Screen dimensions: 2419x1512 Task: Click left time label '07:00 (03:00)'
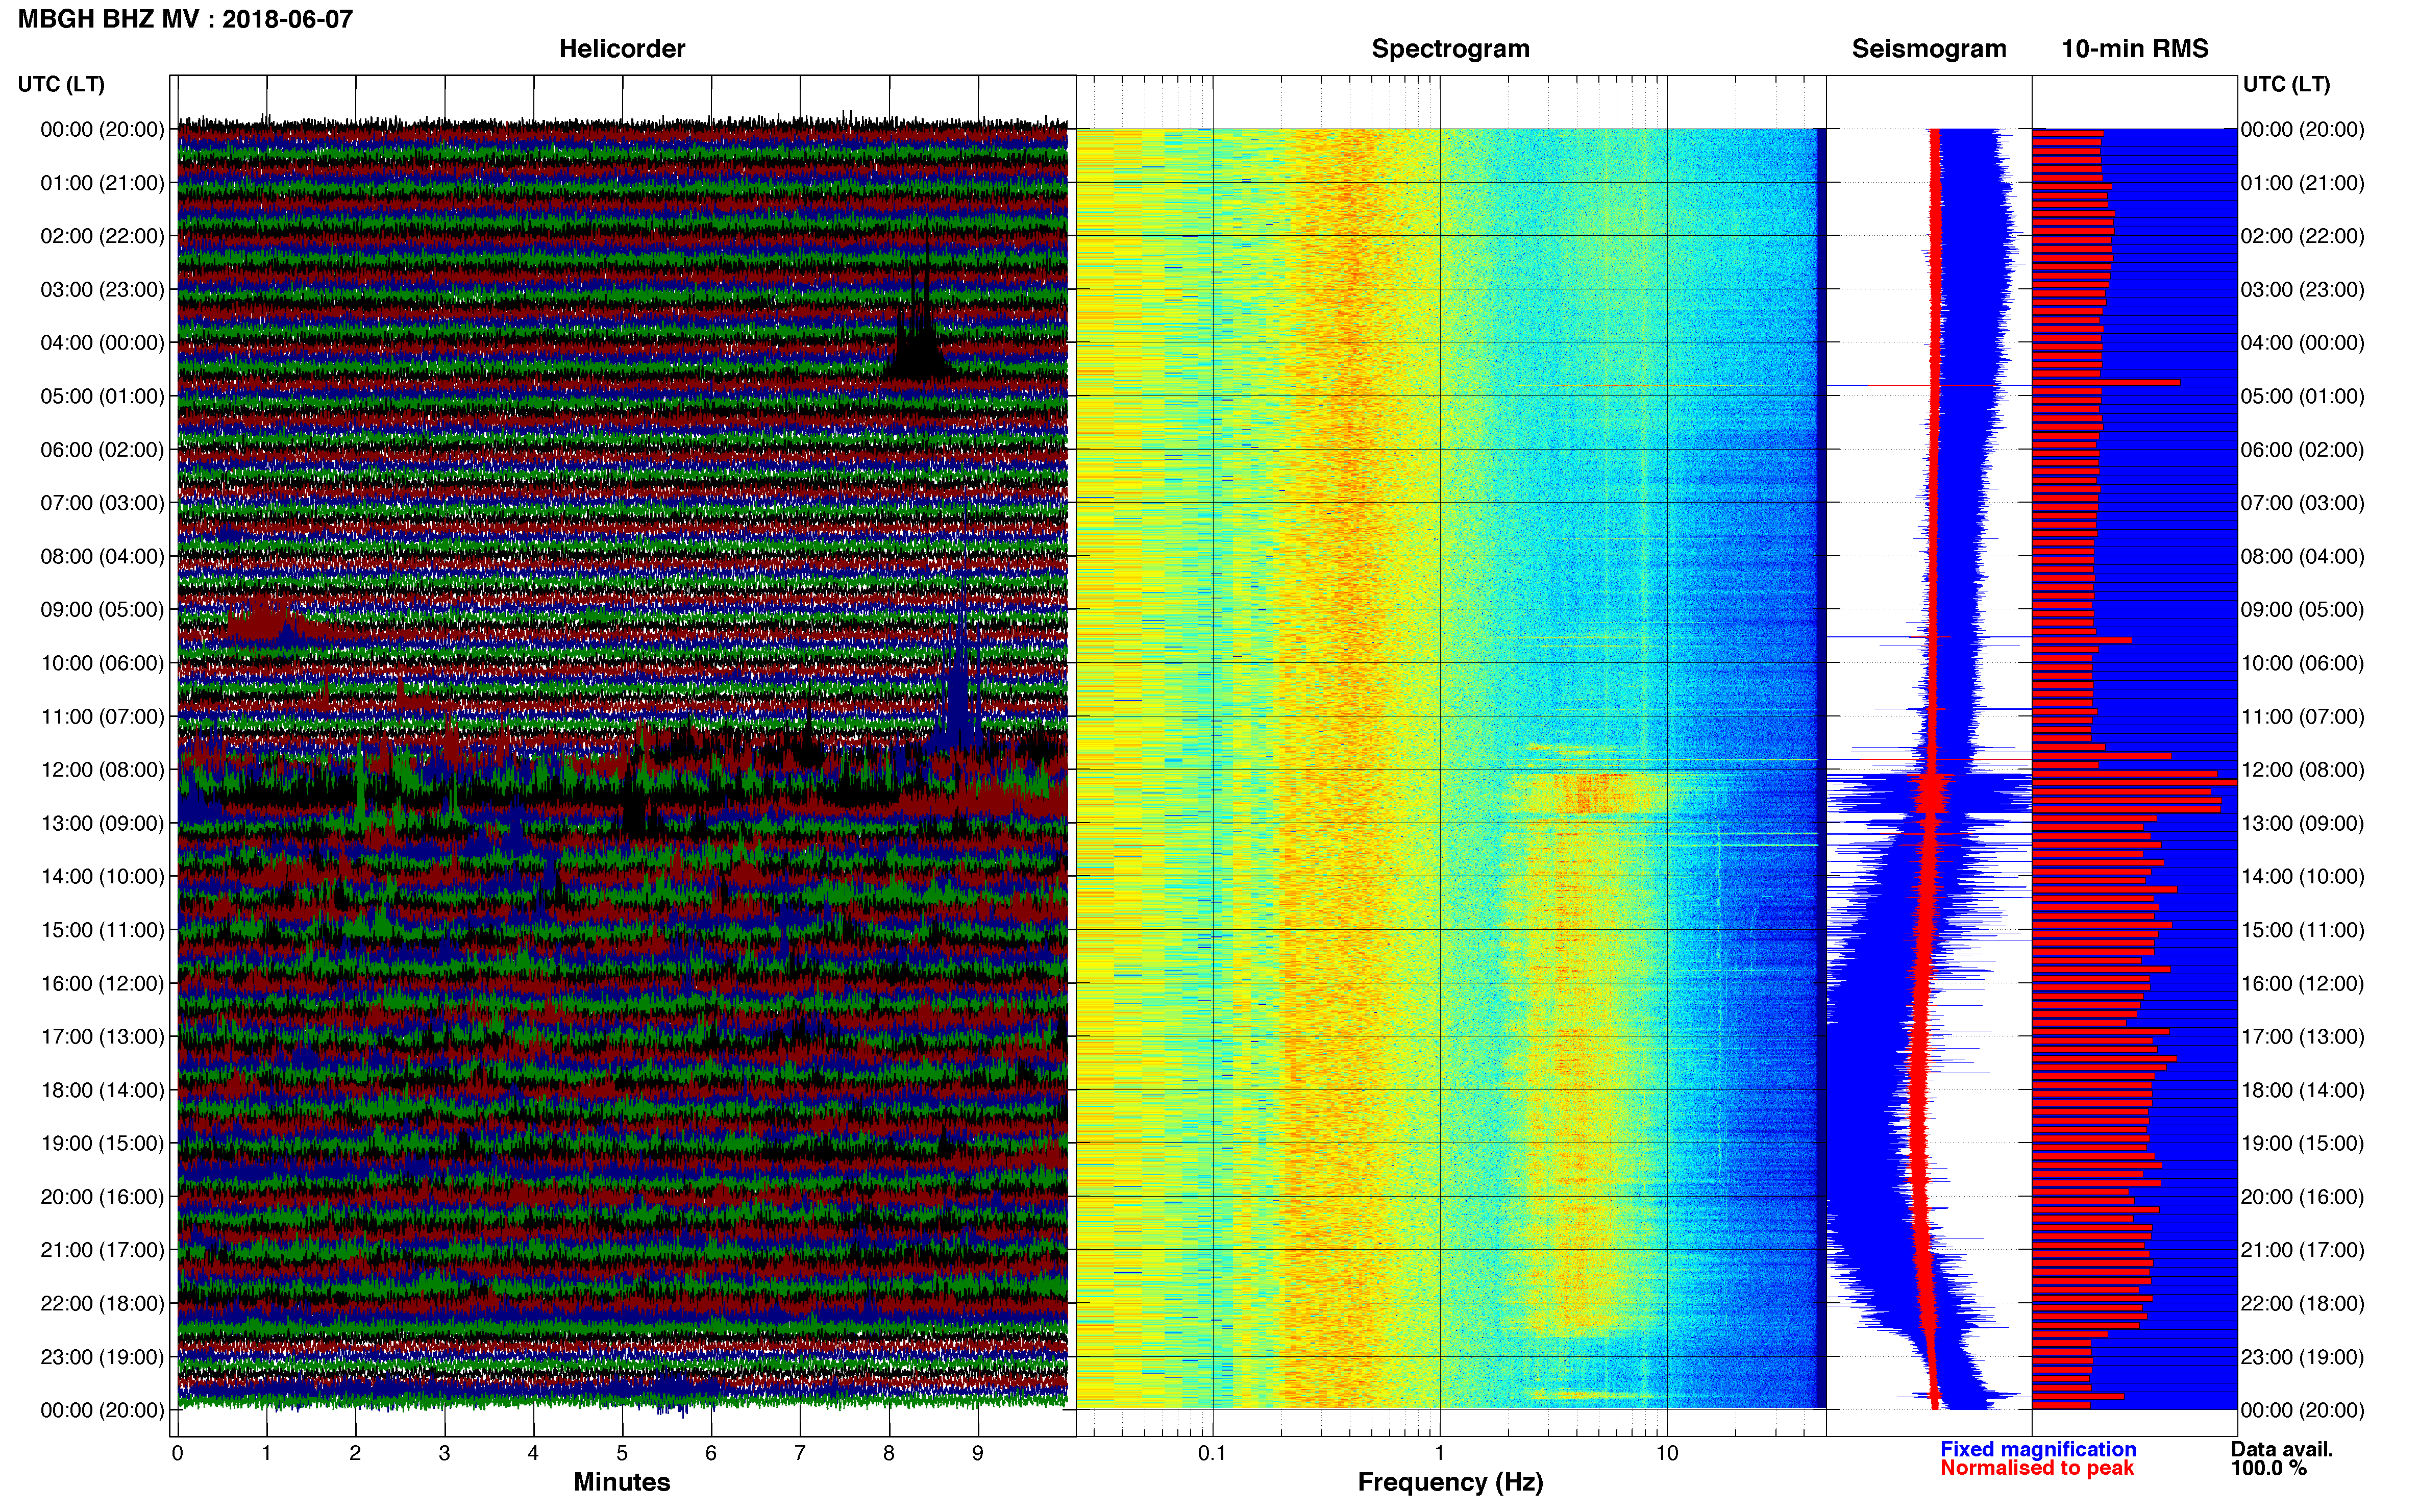click(x=102, y=503)
